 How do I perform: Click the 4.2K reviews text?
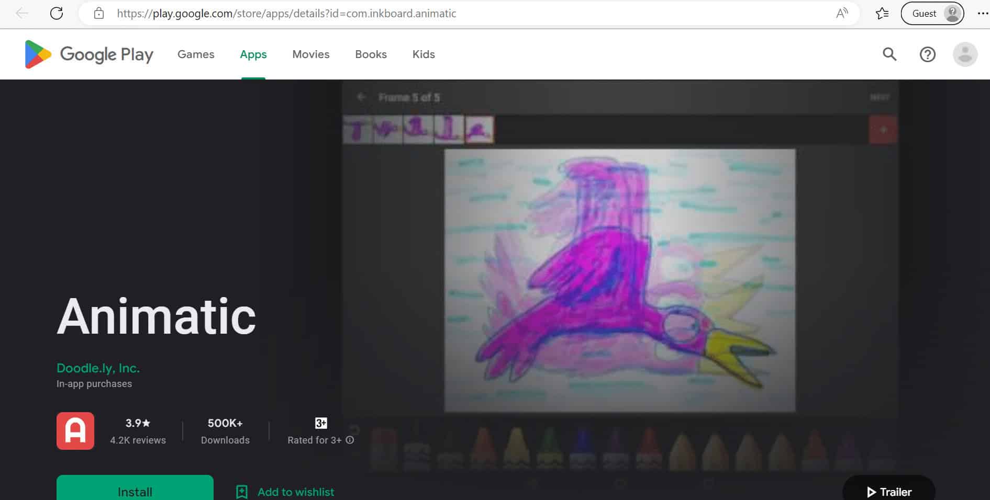(x=138, y=440)
